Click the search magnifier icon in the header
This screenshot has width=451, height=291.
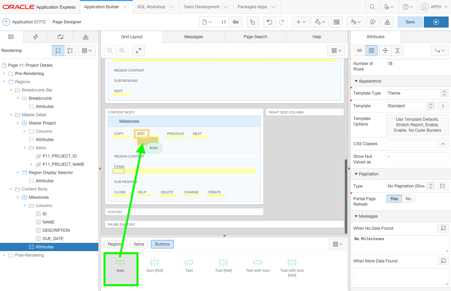[x=372, y=7]
